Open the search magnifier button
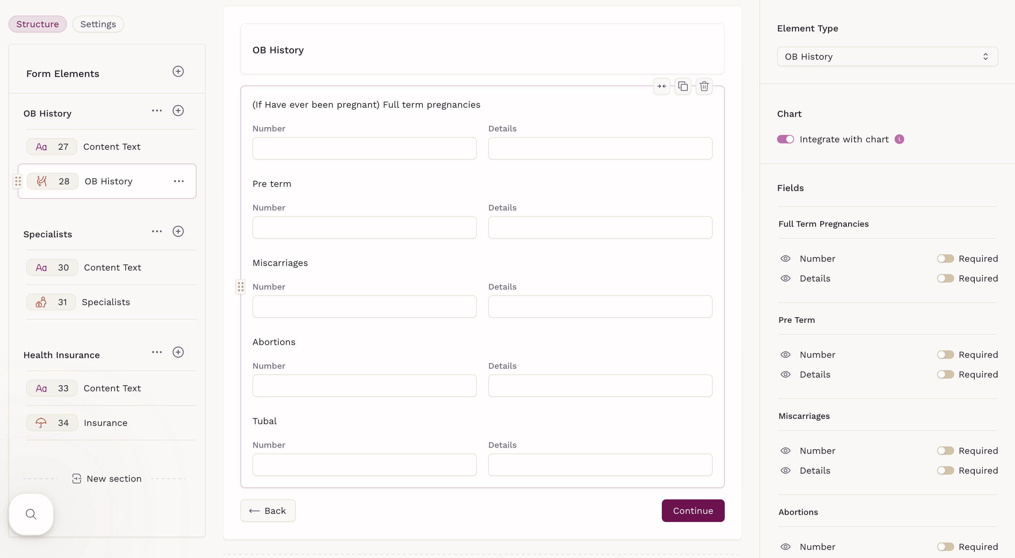 click(x=31, y=514)
